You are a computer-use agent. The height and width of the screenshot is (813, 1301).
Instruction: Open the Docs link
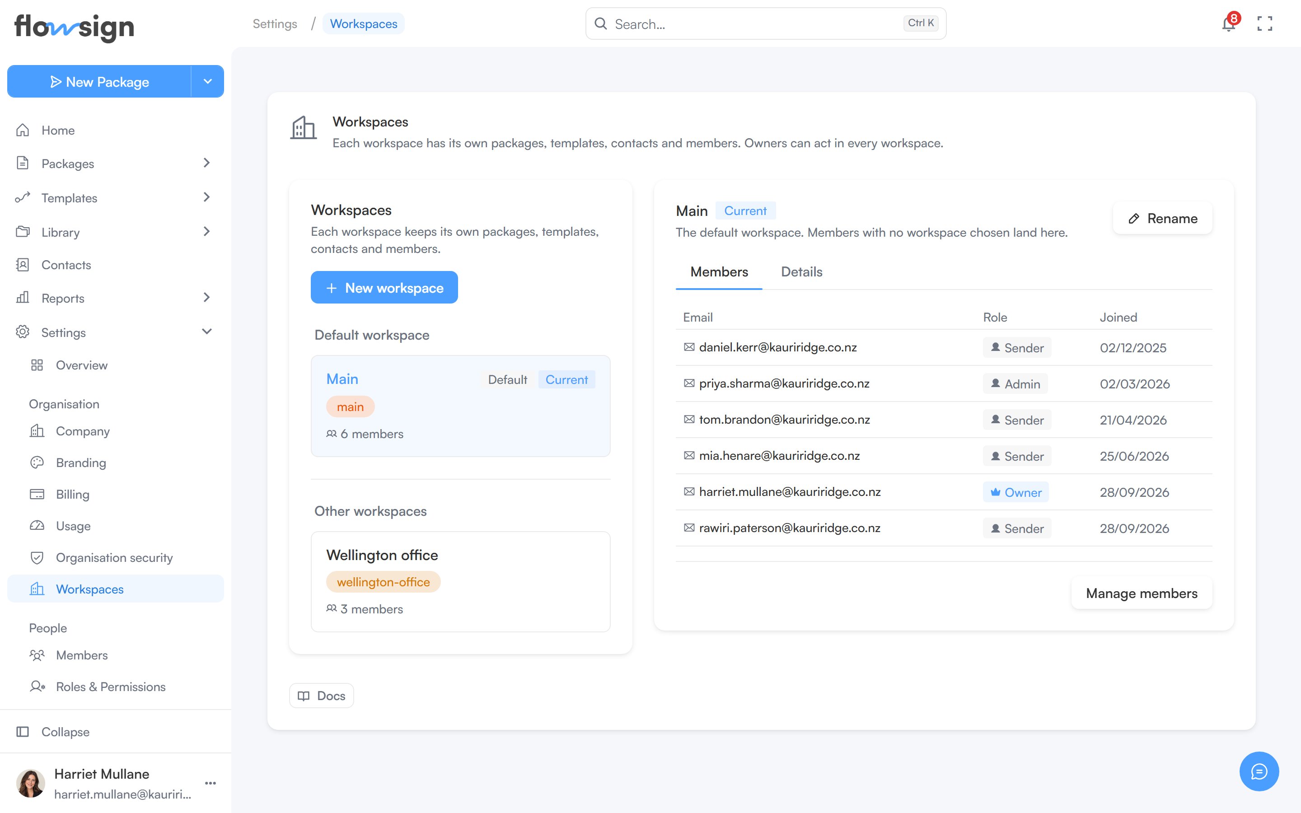pyautogui.click(x=322, y=695)
